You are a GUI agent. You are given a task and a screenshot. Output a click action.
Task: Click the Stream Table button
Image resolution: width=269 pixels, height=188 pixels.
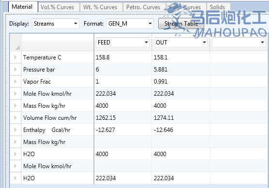[x=181, y=24]
